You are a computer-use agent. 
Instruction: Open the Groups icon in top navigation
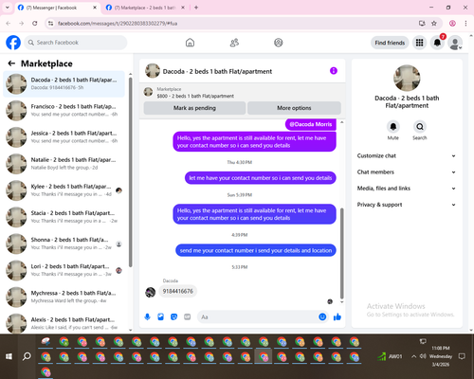(x=279, y=43)
